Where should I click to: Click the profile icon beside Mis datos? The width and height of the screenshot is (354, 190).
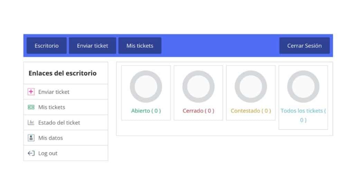tap(31, 138)
